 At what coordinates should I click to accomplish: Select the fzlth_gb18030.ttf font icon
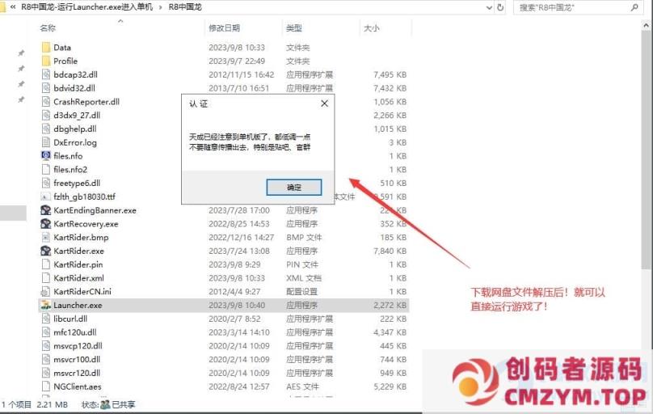point(46,196)
